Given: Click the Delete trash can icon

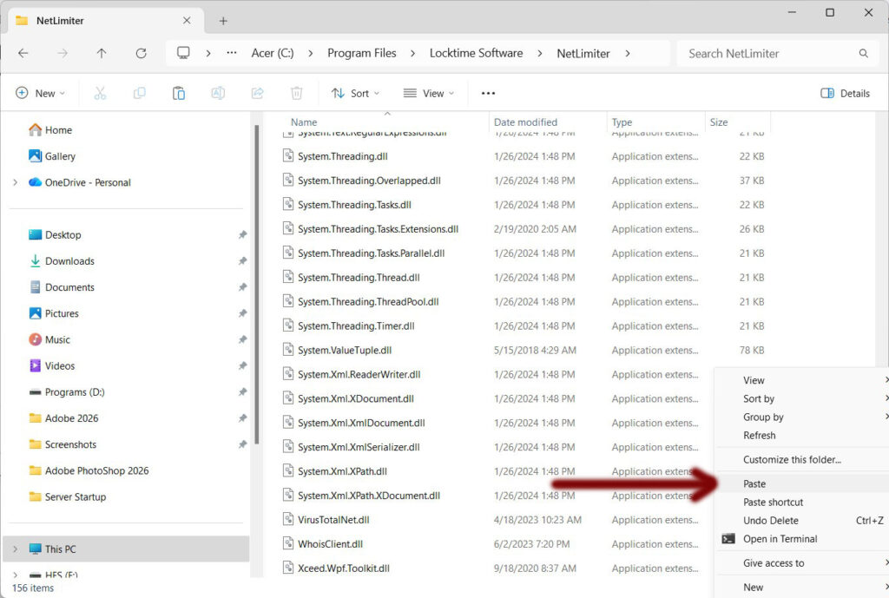Looking at the screenshot, I should (296, 93).
